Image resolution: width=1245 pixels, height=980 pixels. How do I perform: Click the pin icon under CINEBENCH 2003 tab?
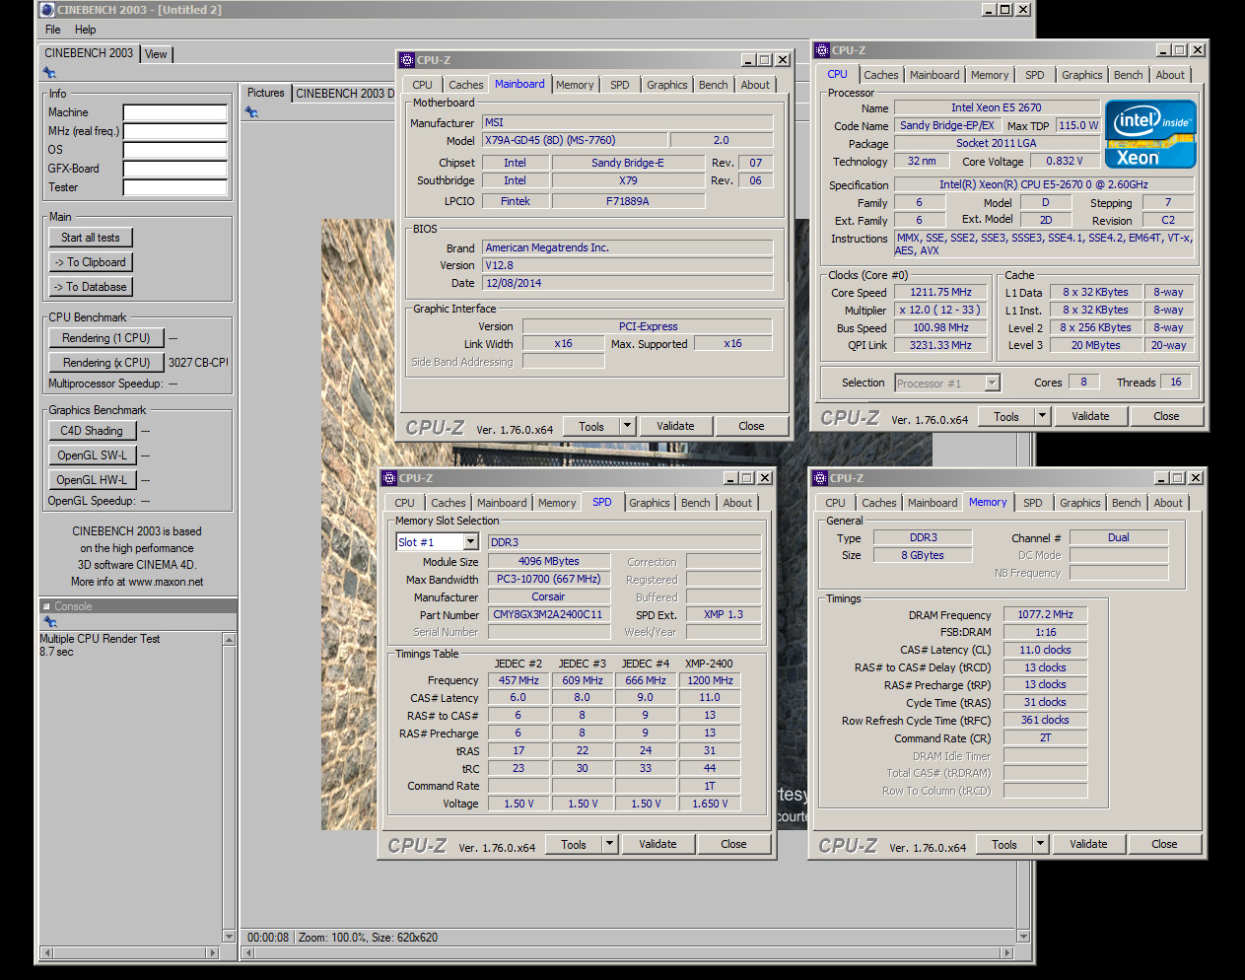point(49,73)
